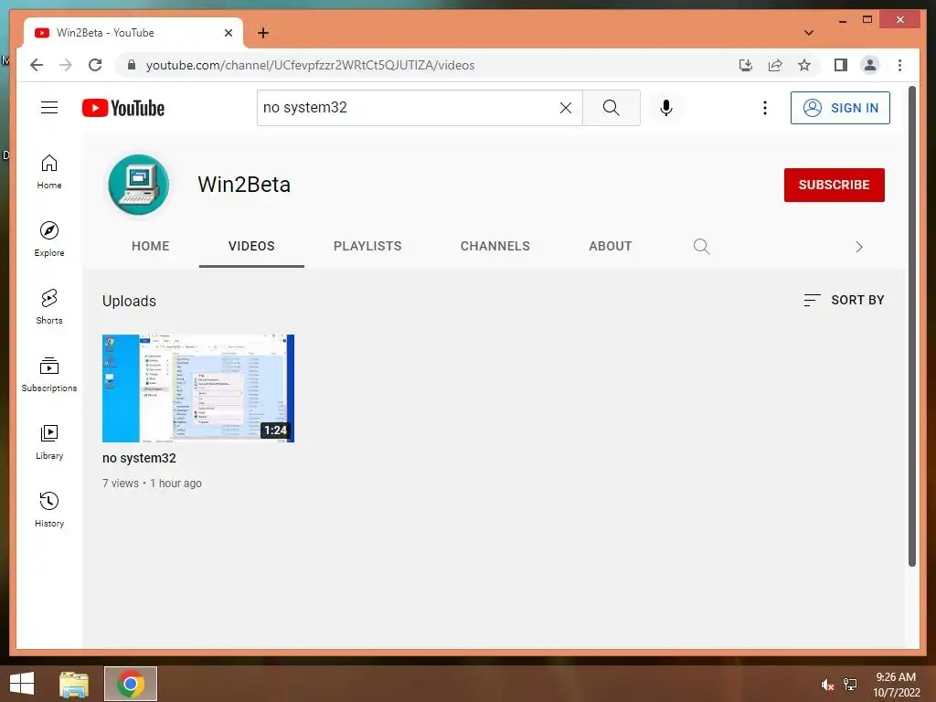Switch to the CHANNELS tab
The width and height of the screenshot is (936, 702).
(x=495, y=246)
